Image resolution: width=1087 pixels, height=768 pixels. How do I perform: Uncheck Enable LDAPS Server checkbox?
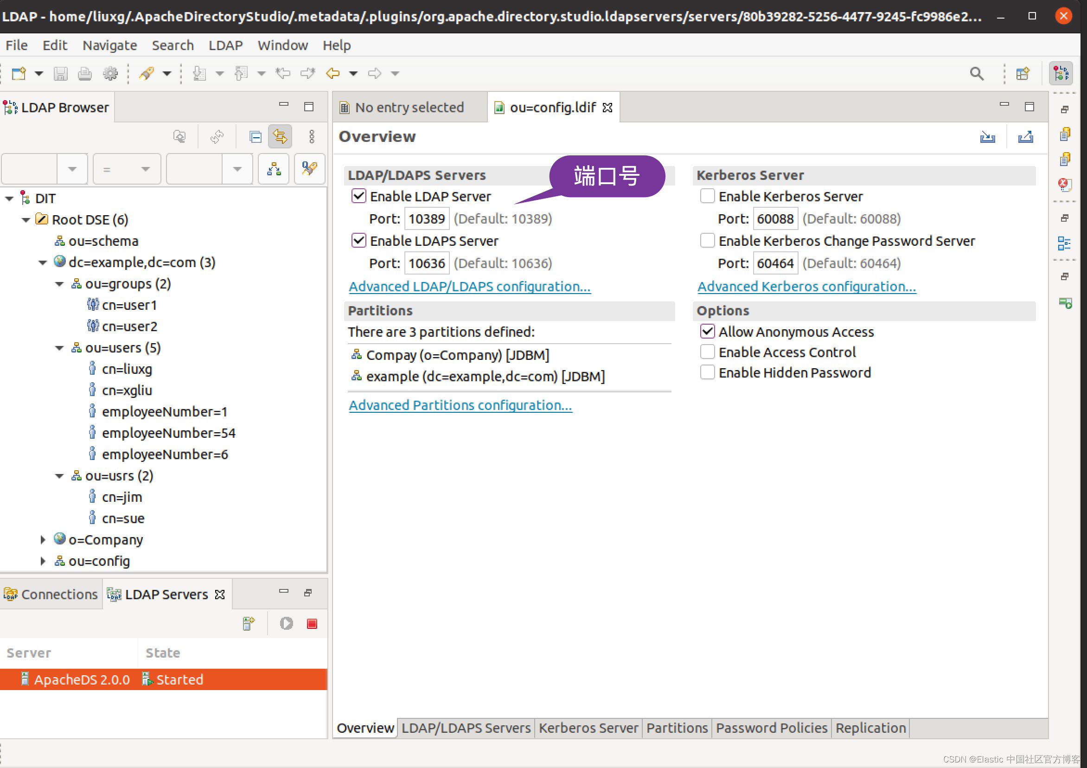[359, 241]
